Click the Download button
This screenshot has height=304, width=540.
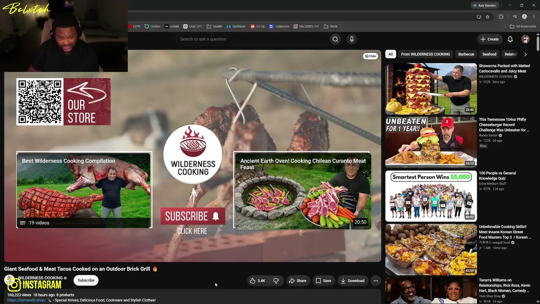tap(352, 281)
